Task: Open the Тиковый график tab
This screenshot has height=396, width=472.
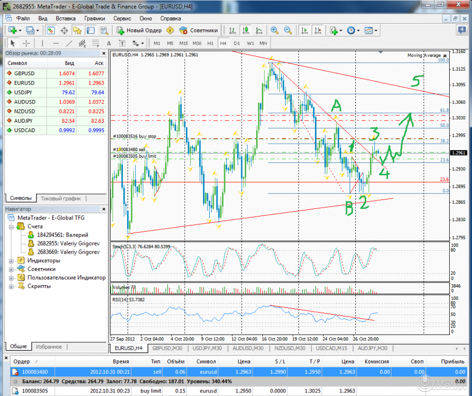Action: pos(62,198)
